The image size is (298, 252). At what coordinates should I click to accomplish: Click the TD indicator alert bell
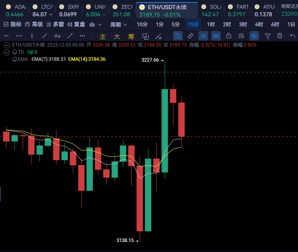[x=15, y=52]
